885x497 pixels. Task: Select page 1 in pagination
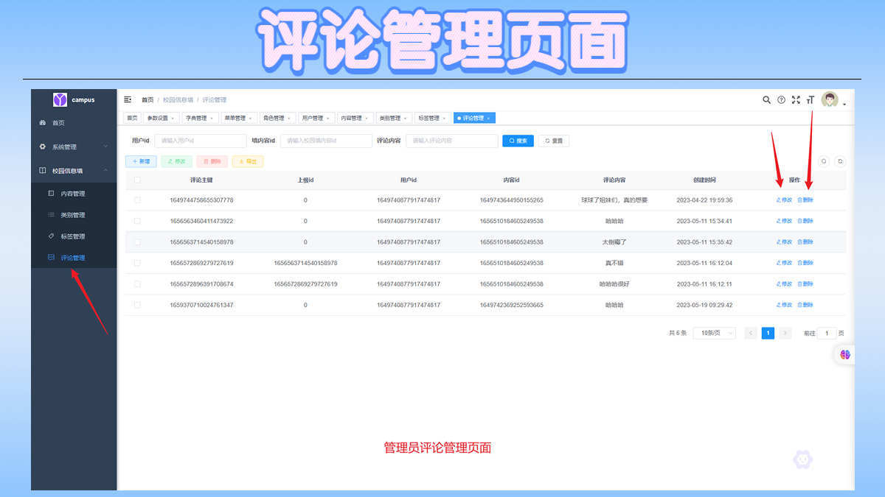pyautogui.click(x=768, y=333)
